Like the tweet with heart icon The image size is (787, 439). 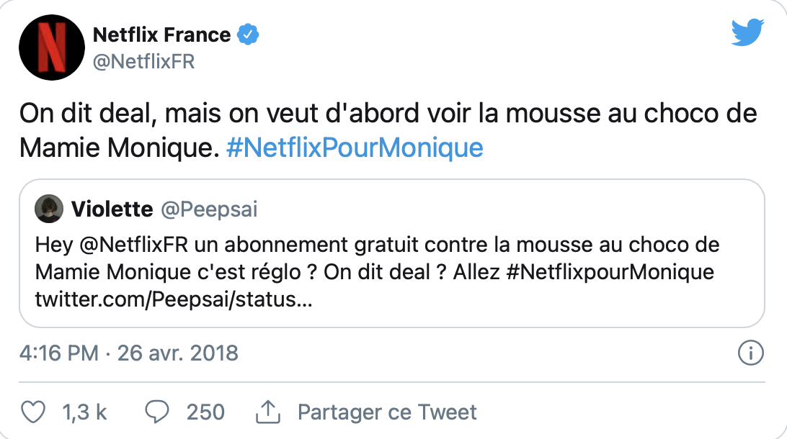pyautogui.click(x=33, y=412)
